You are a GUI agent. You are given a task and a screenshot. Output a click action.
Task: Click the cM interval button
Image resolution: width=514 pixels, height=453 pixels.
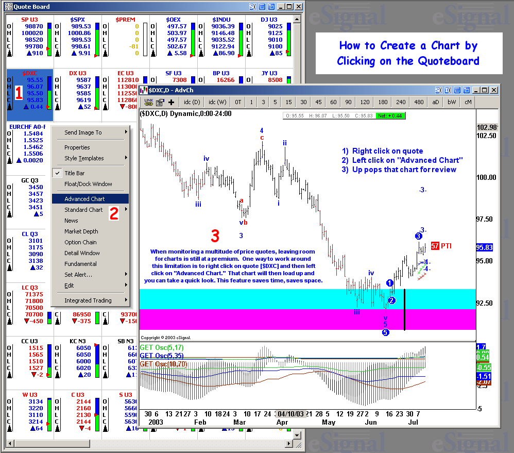point(468,102)
